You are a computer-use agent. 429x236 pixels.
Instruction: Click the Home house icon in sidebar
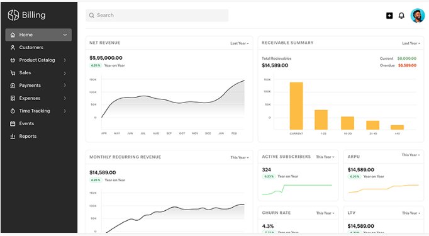click(x=13, y=35)
